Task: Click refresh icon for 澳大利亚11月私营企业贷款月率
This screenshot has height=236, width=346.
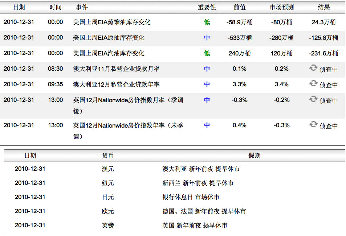Action: tap(313, 68)
